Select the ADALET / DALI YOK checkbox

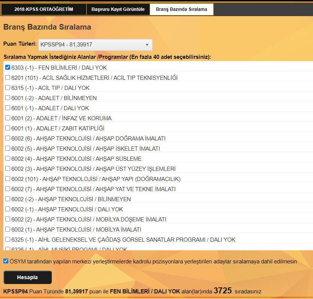point(8,108)
